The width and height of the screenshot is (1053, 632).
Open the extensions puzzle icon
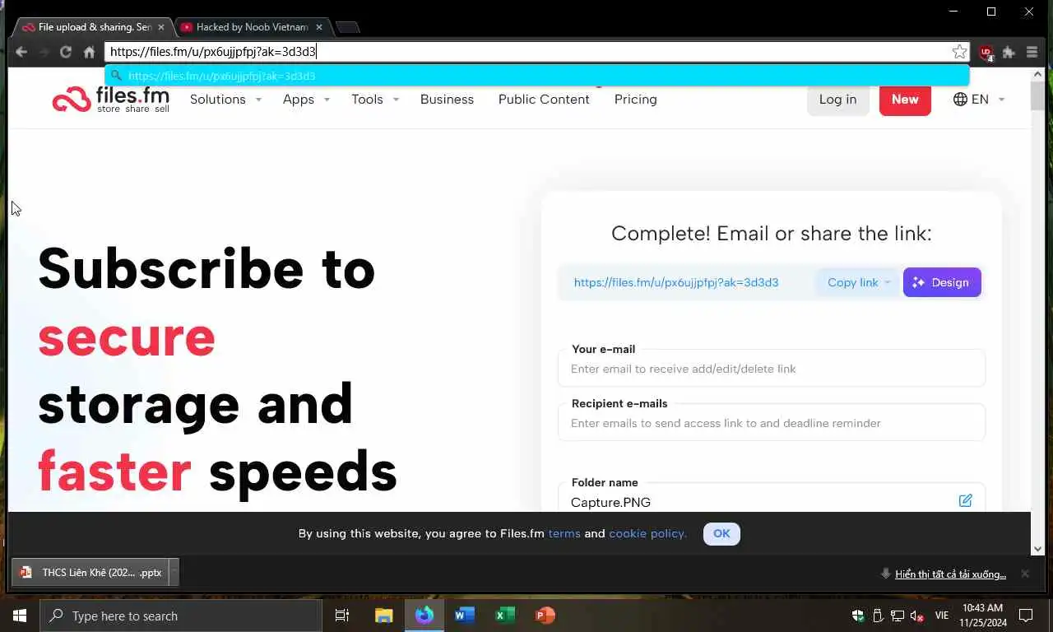(x=1009, y=52)
